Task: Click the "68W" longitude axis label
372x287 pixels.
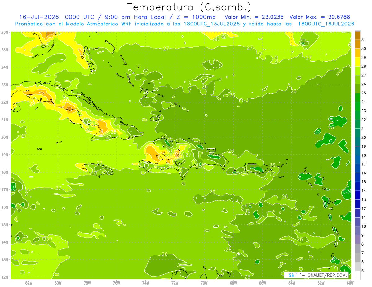Action: pos(233,283)
